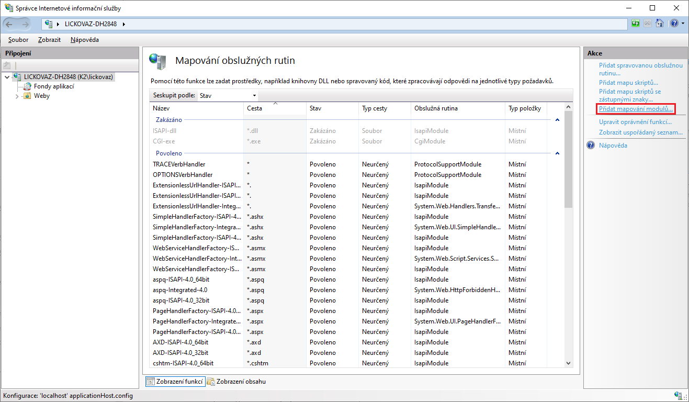Sort by the Obslužná rutina column header

click(458, 108)
